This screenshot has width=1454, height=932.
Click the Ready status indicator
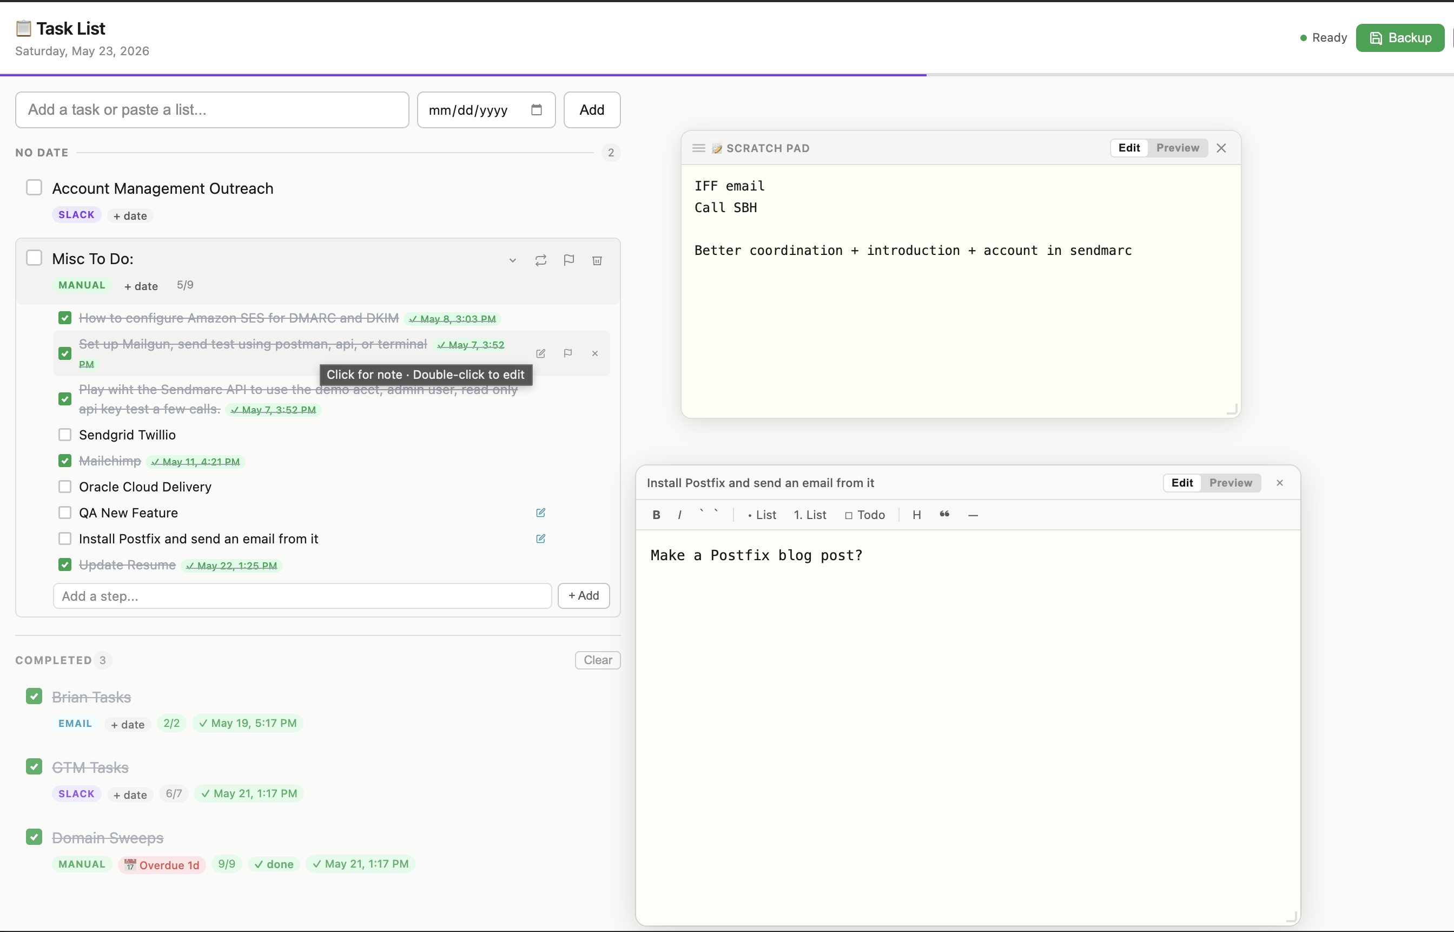(1323, 37)
